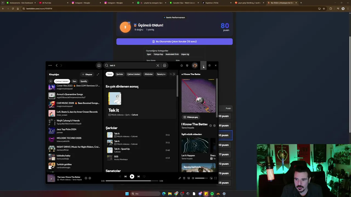351x197 pixels.
Task: Toggle repeat in Spotify player
Action: (144, 176)
